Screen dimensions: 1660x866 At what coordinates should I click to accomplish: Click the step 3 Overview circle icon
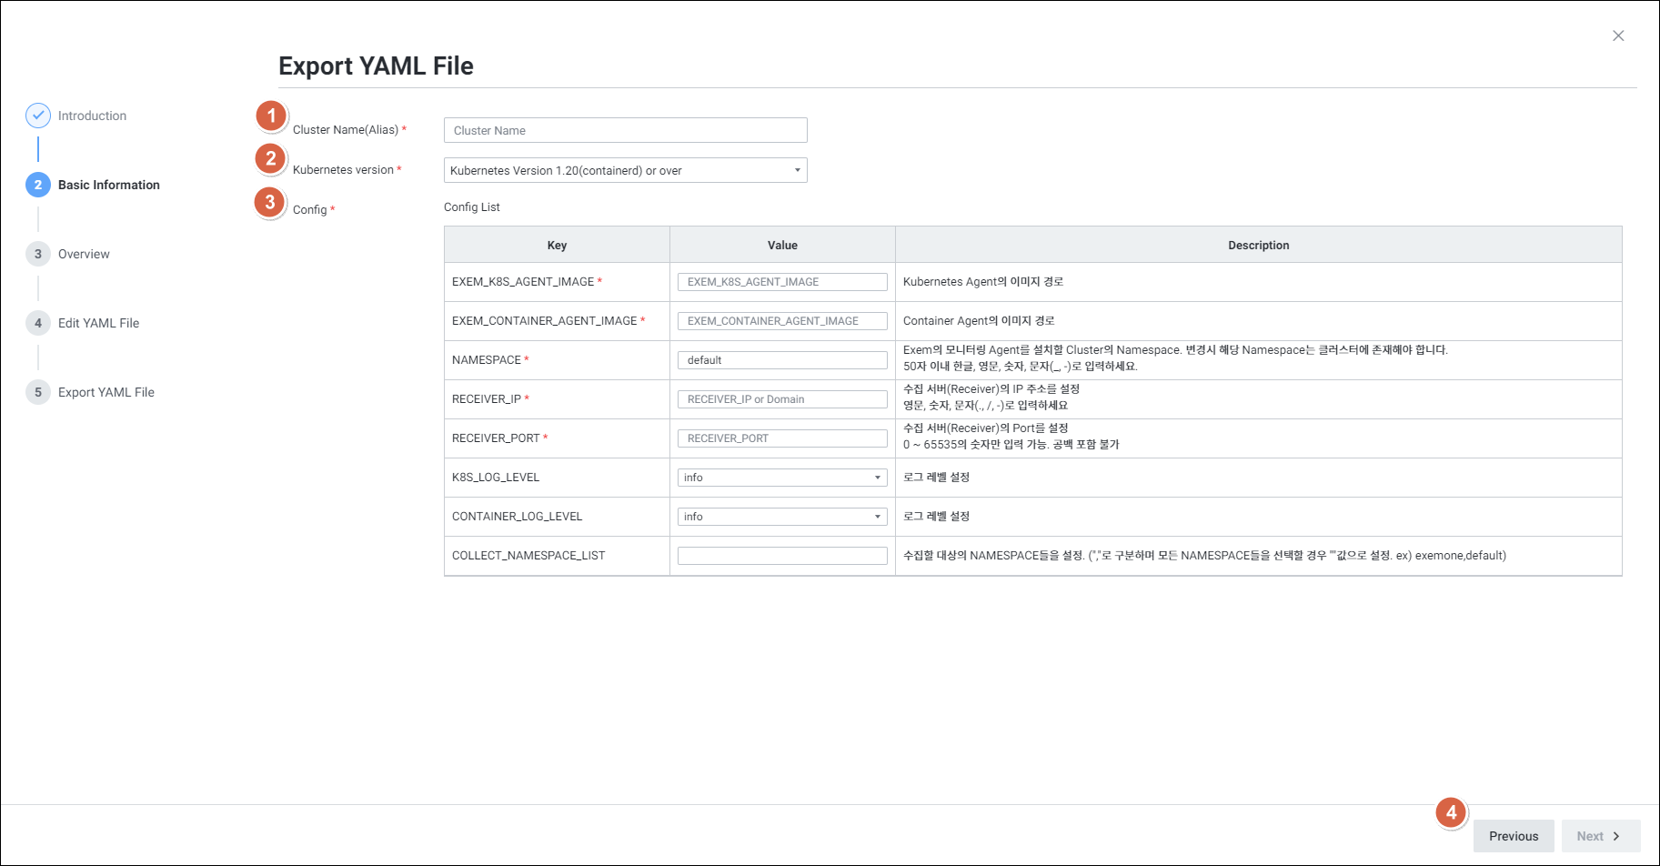(38, 254)
